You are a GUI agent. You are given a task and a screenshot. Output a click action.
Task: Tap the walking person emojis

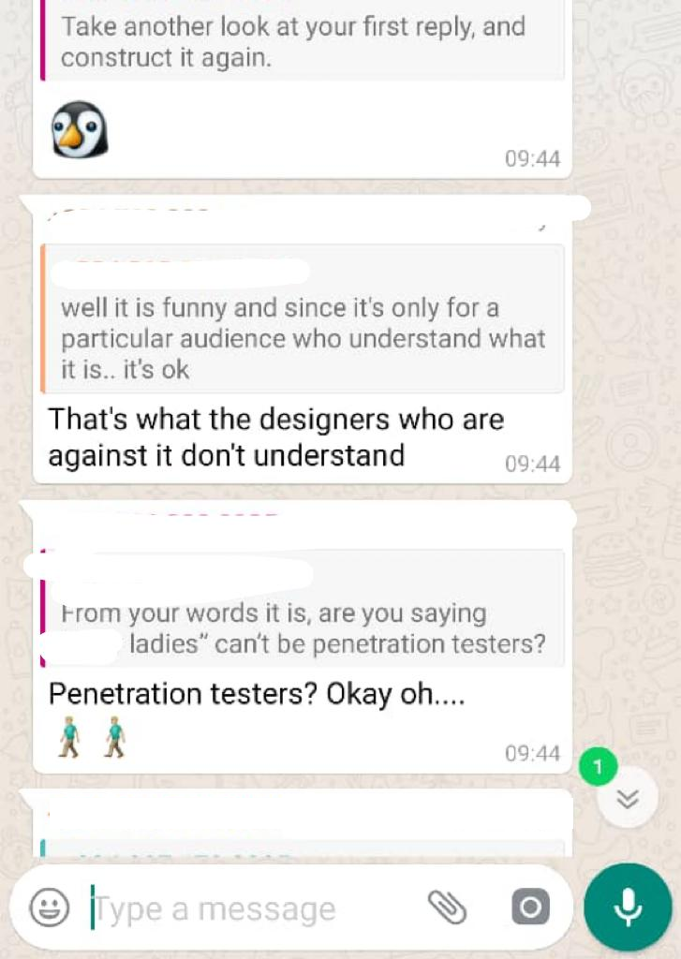click(x=92, y=737)
